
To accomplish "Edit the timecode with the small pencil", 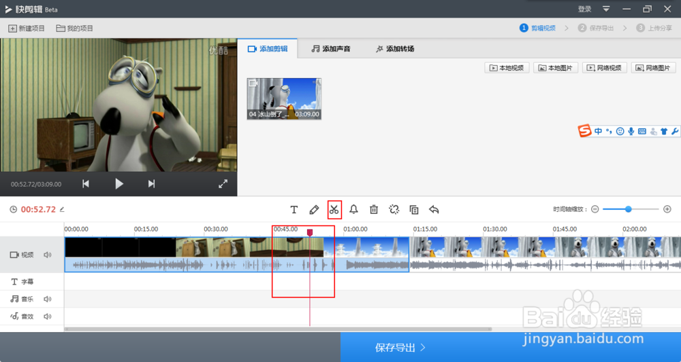I will click(x=62, y=210).
